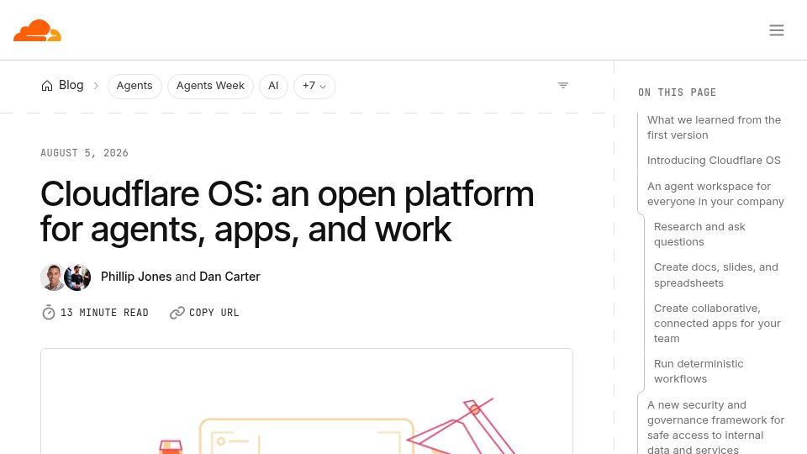The height and width of the screenshot is (454, 807).
Task: Select the Agents Week tag pill
Action: tap(210, 86)
